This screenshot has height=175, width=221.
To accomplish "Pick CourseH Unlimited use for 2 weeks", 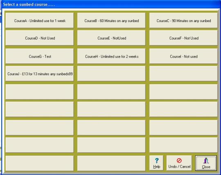I will tap(111, 56).
